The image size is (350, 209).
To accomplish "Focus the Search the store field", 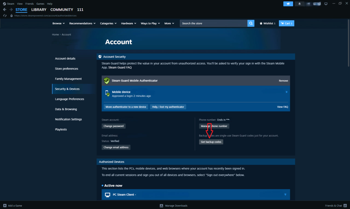I will (214, 23).
